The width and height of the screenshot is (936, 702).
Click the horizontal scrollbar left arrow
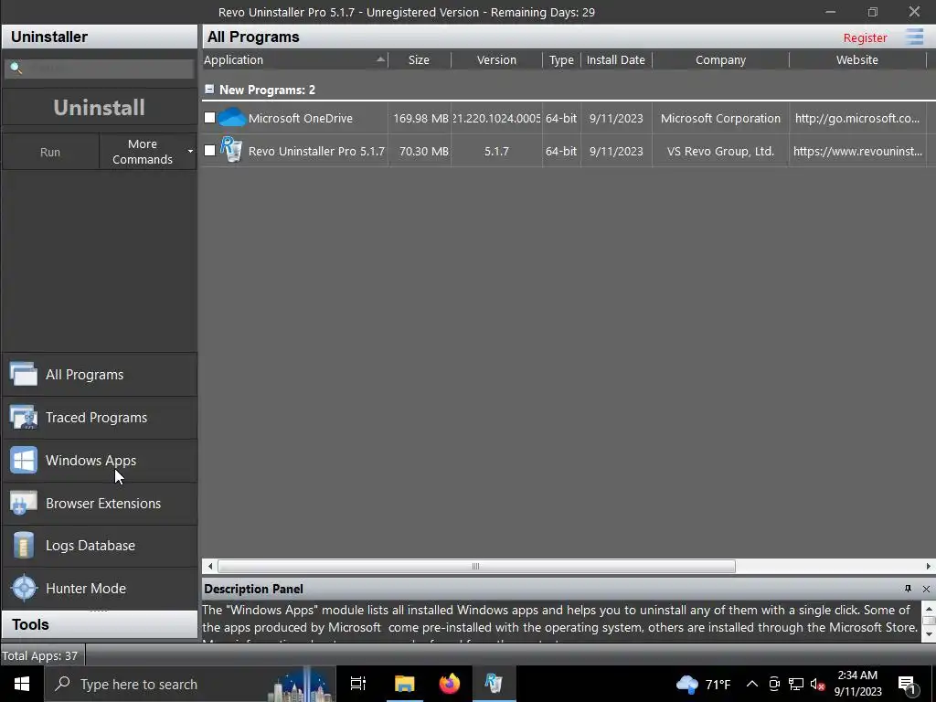click(x=209, y=566)
